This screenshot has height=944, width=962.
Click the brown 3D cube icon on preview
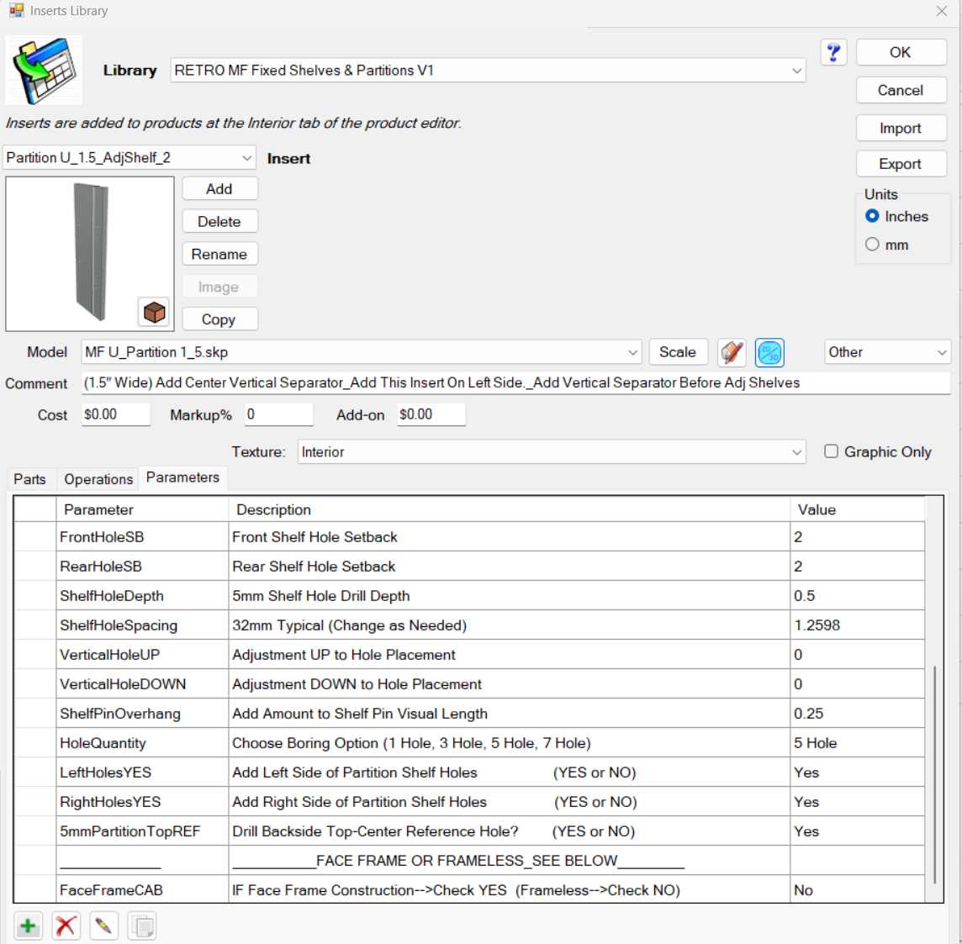[x=154, y=313]
